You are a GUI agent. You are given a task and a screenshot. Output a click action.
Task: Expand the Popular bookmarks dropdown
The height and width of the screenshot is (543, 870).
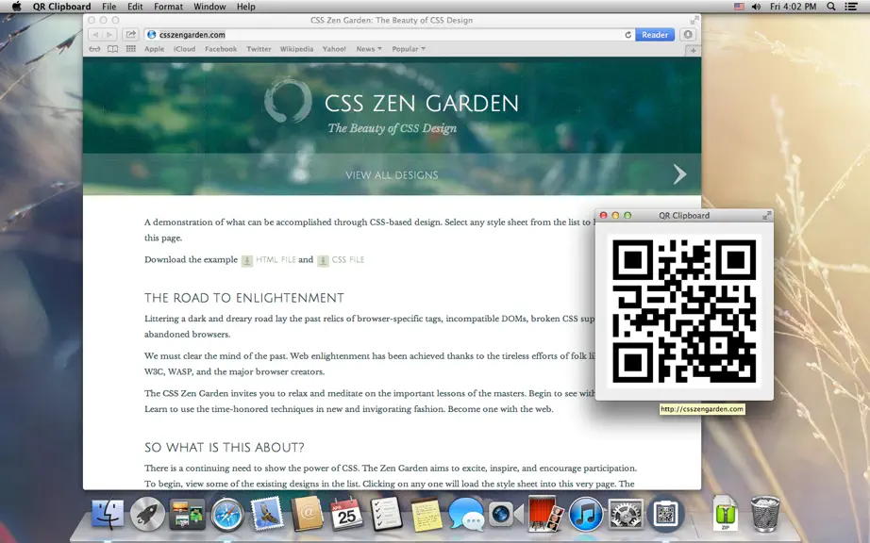tap(409, 49)
